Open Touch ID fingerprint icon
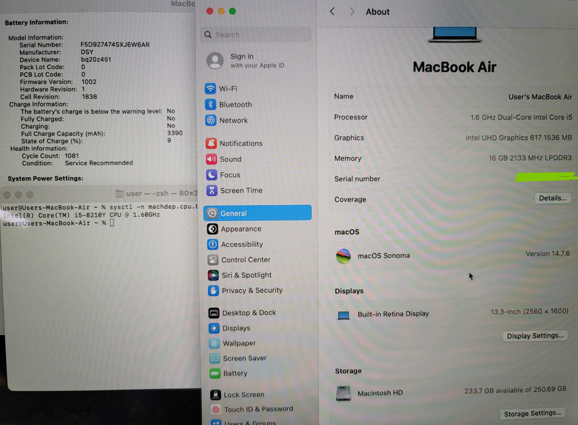578x425 pixels. 216,409
